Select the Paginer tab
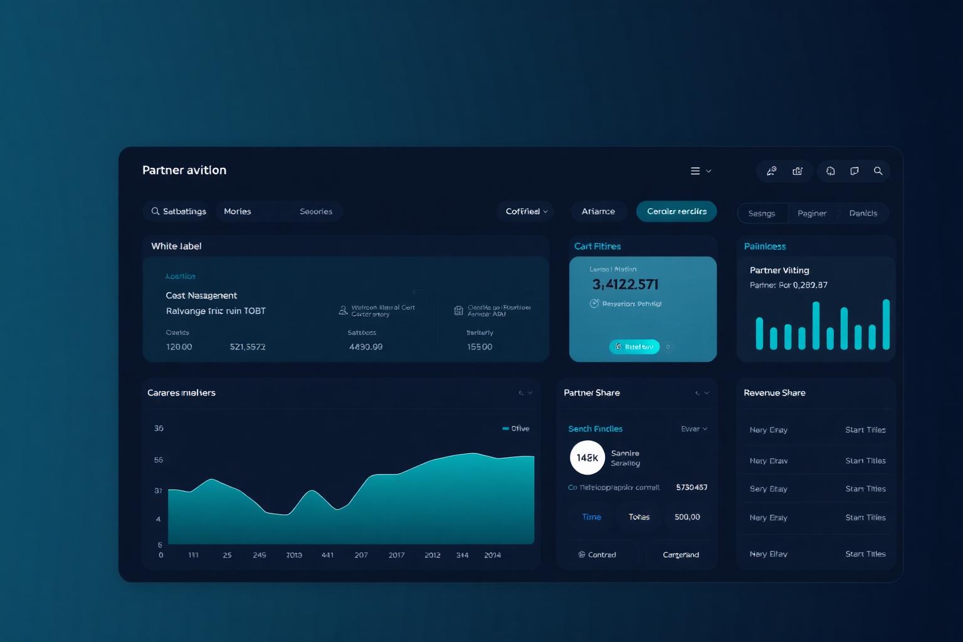Screen dimensions: 963x642 (812, 213)
